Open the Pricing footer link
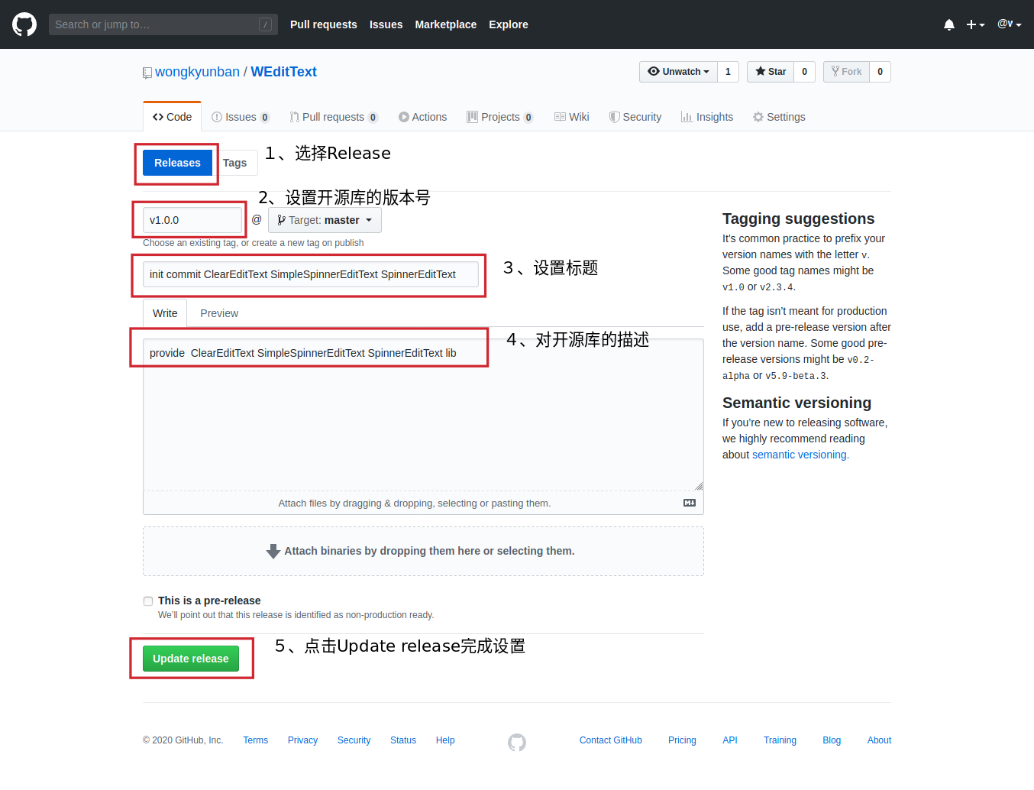 click(x=682, y=740)
